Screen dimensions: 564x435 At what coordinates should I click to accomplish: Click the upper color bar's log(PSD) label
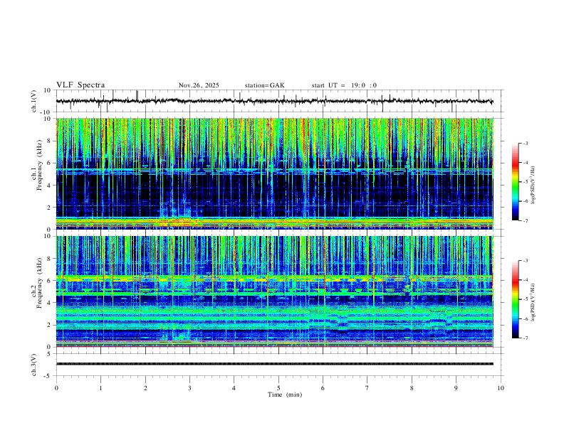click(x=533, y=185)
